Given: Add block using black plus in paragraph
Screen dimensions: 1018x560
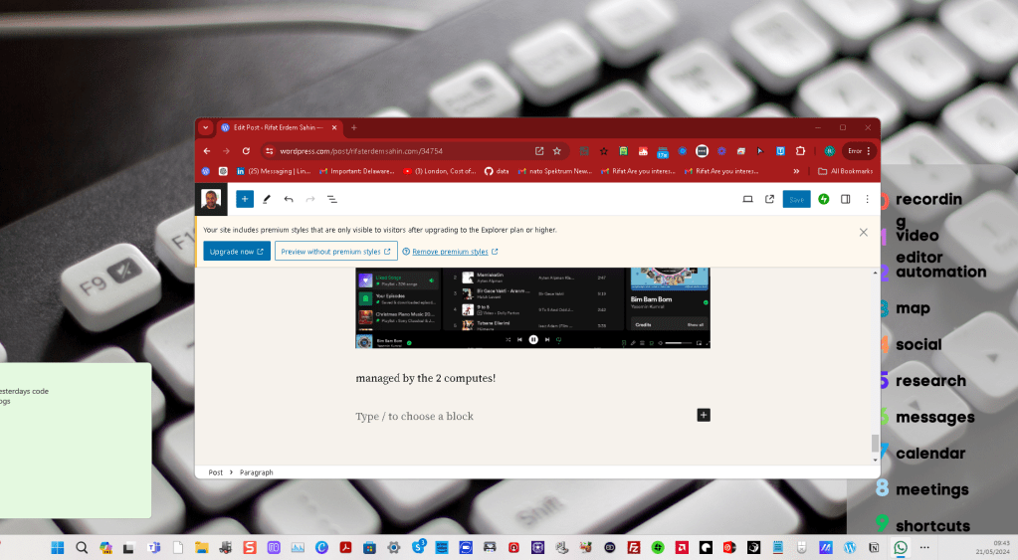Looking at the screenshot, I should 704,415.
